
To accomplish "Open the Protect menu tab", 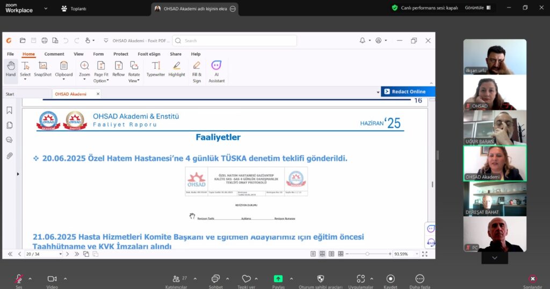I will coord(121,54).
